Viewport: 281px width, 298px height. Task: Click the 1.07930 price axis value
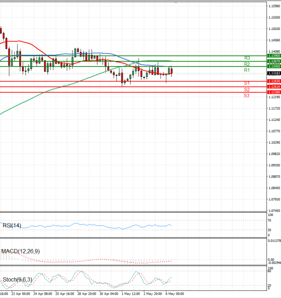pyautogui.click(x=274, y=199)
